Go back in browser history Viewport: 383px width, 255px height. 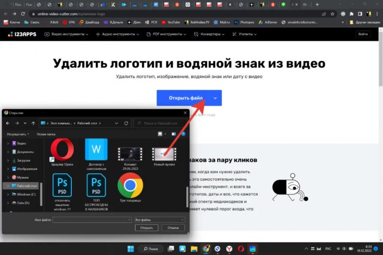point(6,14)
